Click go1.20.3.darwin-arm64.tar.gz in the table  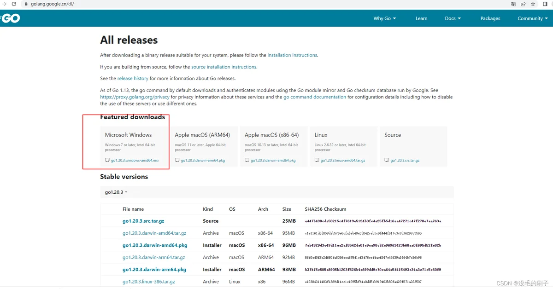pyautogui.click(x=154, y=257)
